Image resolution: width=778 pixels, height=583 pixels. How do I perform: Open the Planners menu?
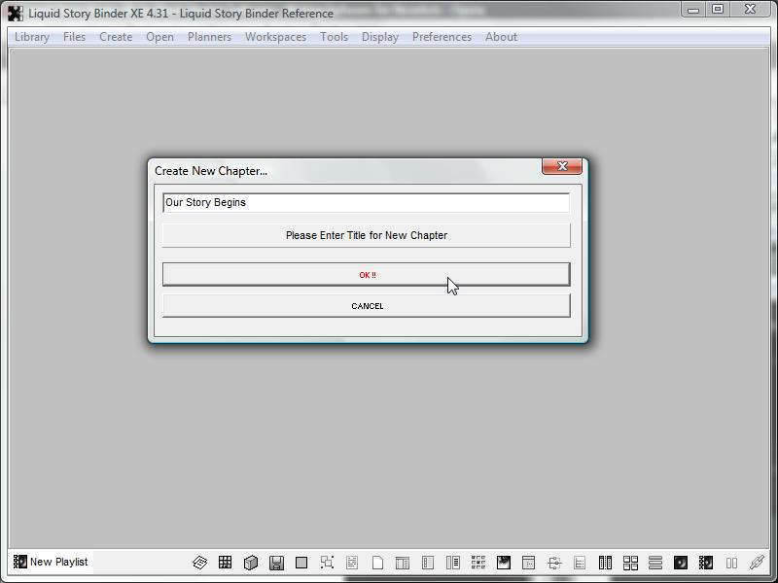(209, 37)
